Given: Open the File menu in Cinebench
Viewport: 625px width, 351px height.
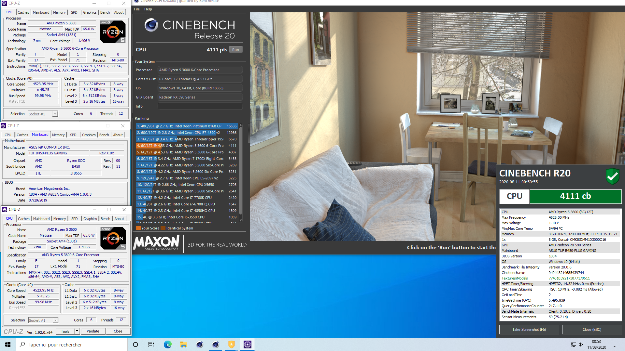Looking at the screenshot, I should 137,9.
